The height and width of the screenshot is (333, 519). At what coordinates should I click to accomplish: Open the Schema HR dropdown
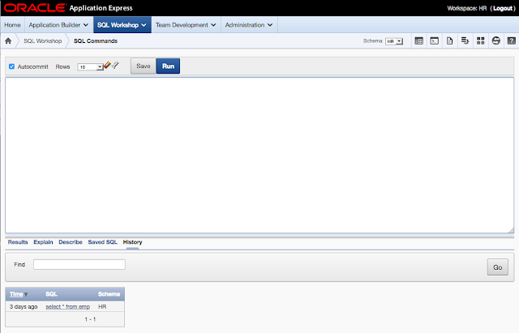pos(394,41)
